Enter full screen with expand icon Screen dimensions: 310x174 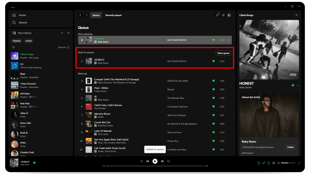[299, 163]
